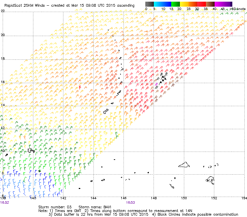The image size is (247, 217).
Task: Select the yellow 20–25 knots legend segment
Action: (184, 4)
